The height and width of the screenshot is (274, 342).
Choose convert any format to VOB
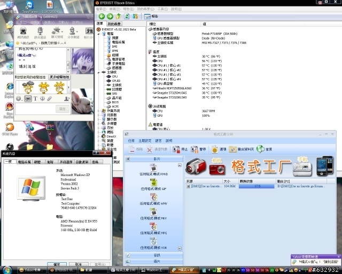(x=153, y=243)
